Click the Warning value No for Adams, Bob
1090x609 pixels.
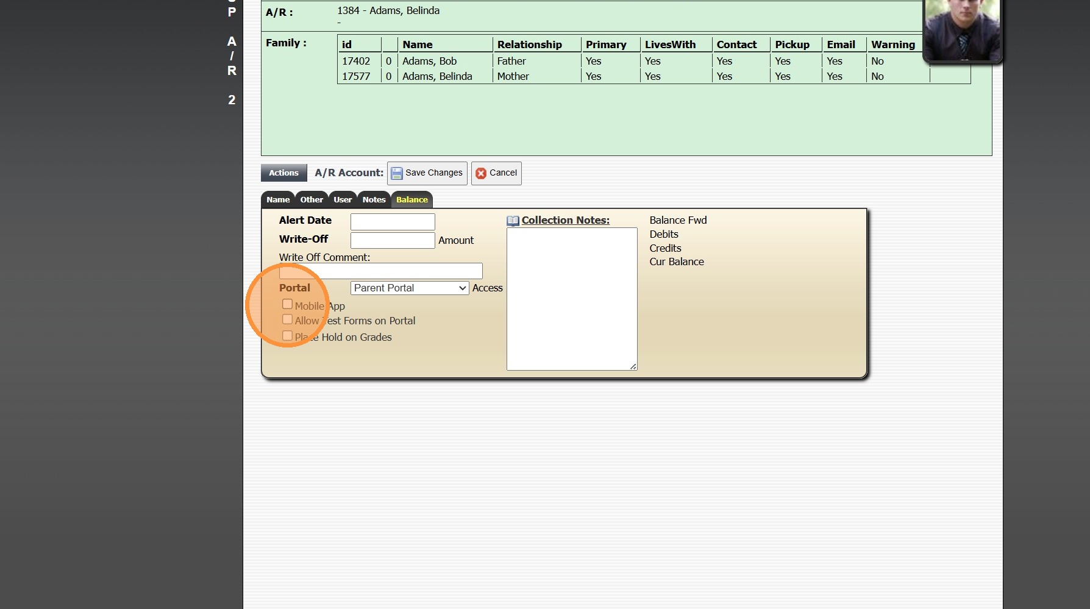877,61
